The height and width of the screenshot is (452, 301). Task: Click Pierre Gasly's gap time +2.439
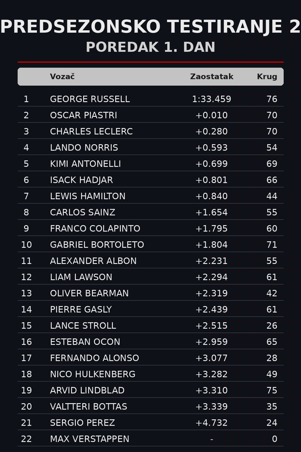pyautogui.click(x=211, y=310)
